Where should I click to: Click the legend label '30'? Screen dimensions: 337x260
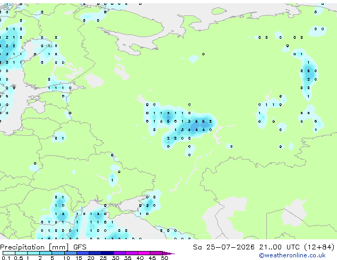pos(115,258)
